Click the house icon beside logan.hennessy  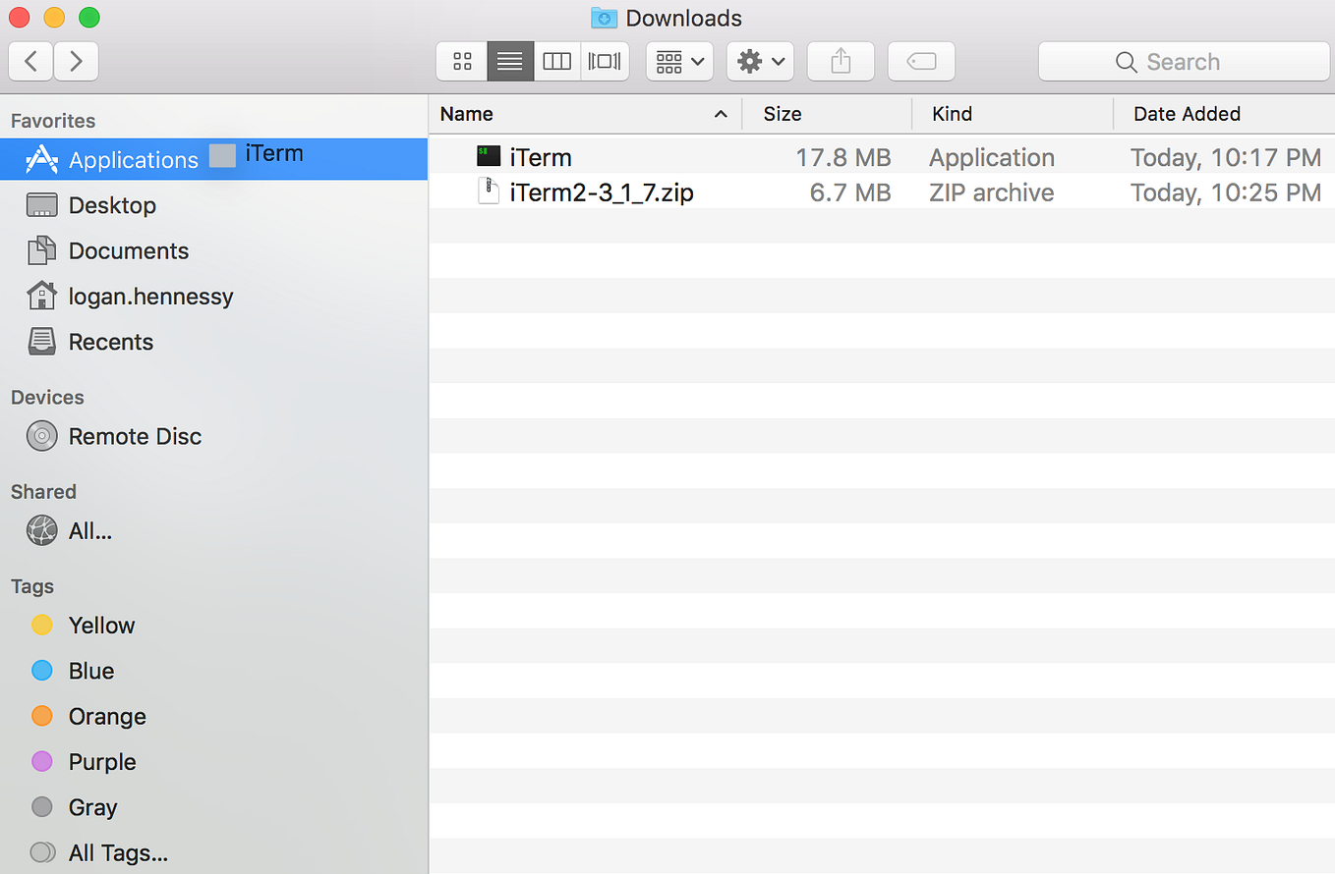coord(41,296)
